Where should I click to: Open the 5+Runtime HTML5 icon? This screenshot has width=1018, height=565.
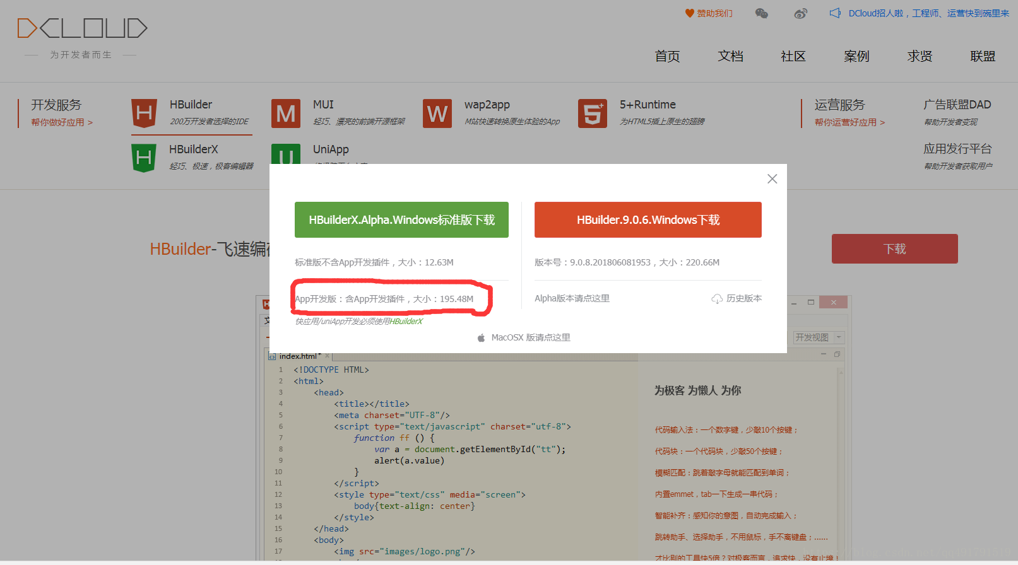[x=593, y=114]
